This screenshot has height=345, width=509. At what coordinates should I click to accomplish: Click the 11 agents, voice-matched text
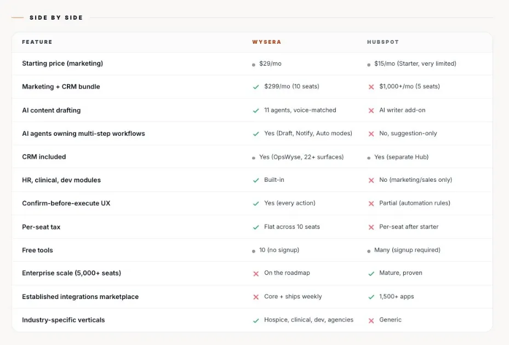point(300,110)
